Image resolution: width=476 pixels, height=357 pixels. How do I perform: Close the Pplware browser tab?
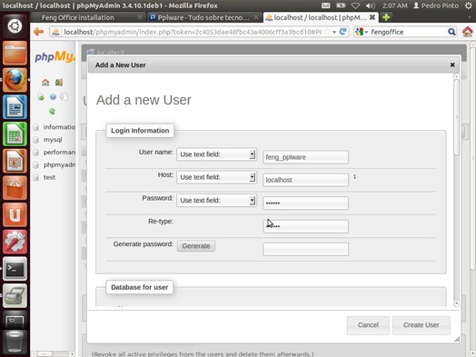pyautogui.click(x=256, y=17)
